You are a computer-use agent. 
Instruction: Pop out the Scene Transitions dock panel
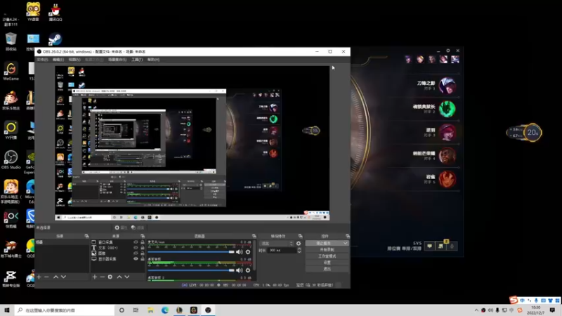300,236
